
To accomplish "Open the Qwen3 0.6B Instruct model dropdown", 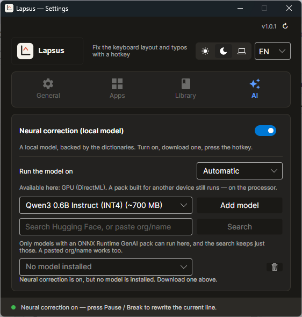I will pyautogui.click(x=106, y=205).
